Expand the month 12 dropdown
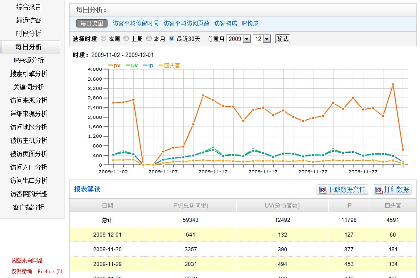 click(262, 39)
